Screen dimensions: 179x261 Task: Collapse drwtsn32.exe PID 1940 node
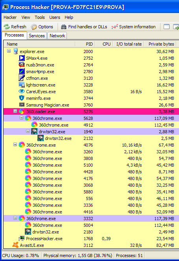(28, 131)
